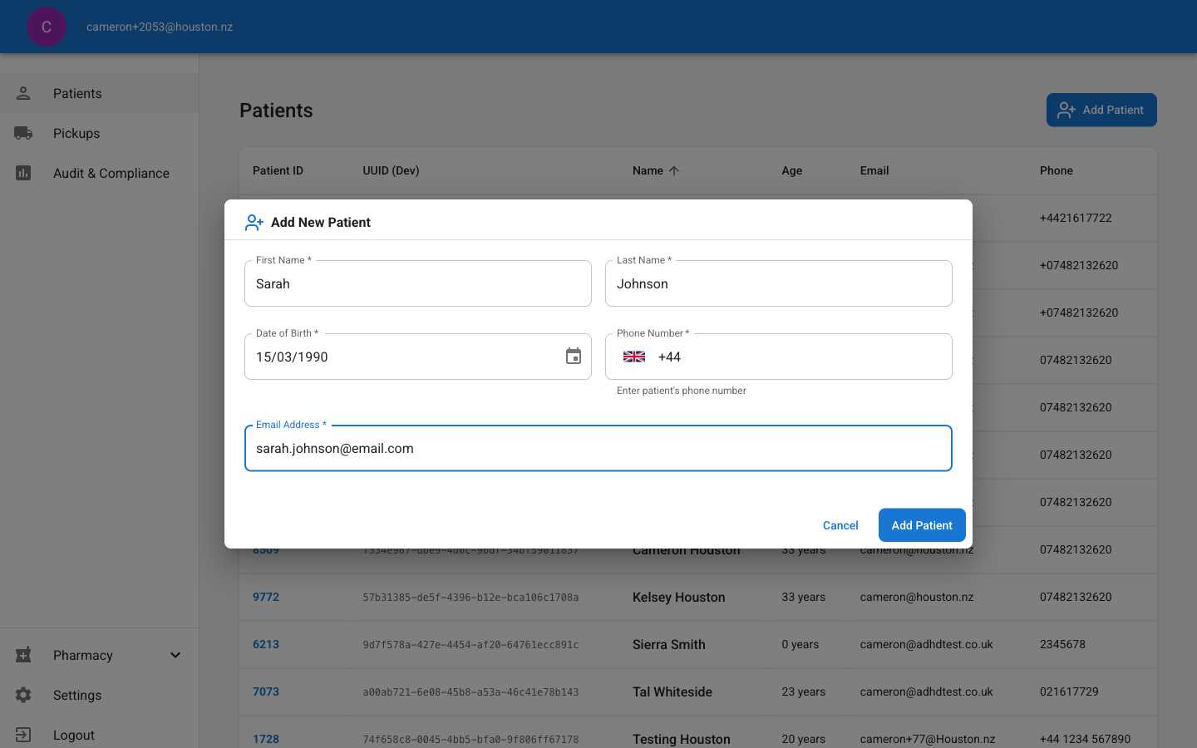Click email cameron+77@Houston.nz
Screen dimensions: 1197x748
pos(928,739)
